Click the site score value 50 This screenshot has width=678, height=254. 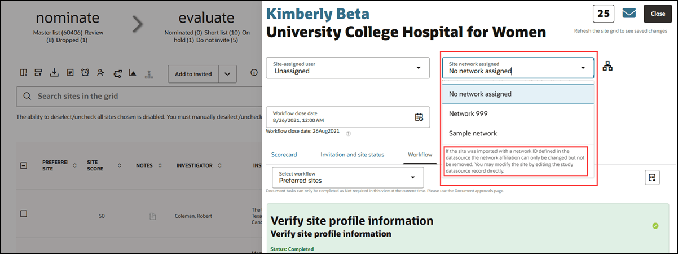(102, 216)
